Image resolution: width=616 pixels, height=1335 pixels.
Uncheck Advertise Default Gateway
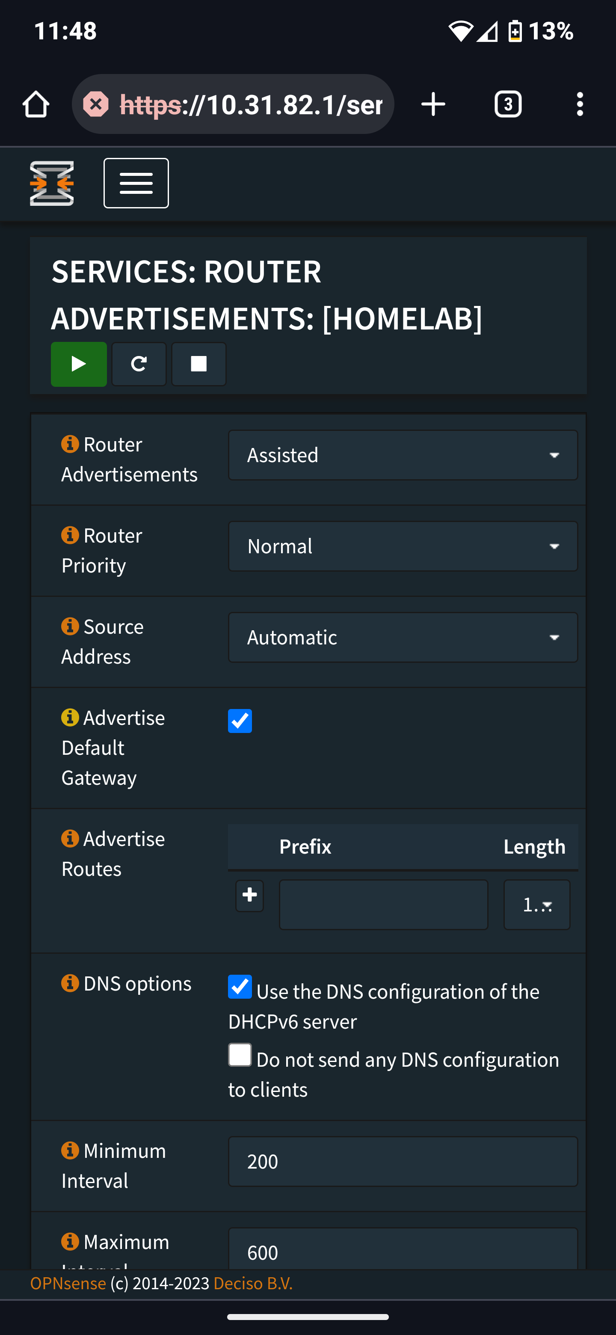click(x=240, y=721)
